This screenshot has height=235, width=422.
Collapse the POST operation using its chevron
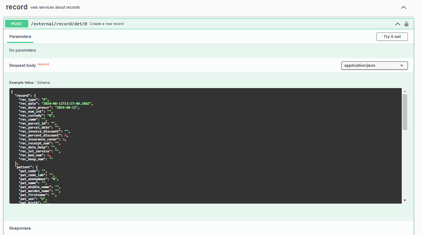[397, 24]
